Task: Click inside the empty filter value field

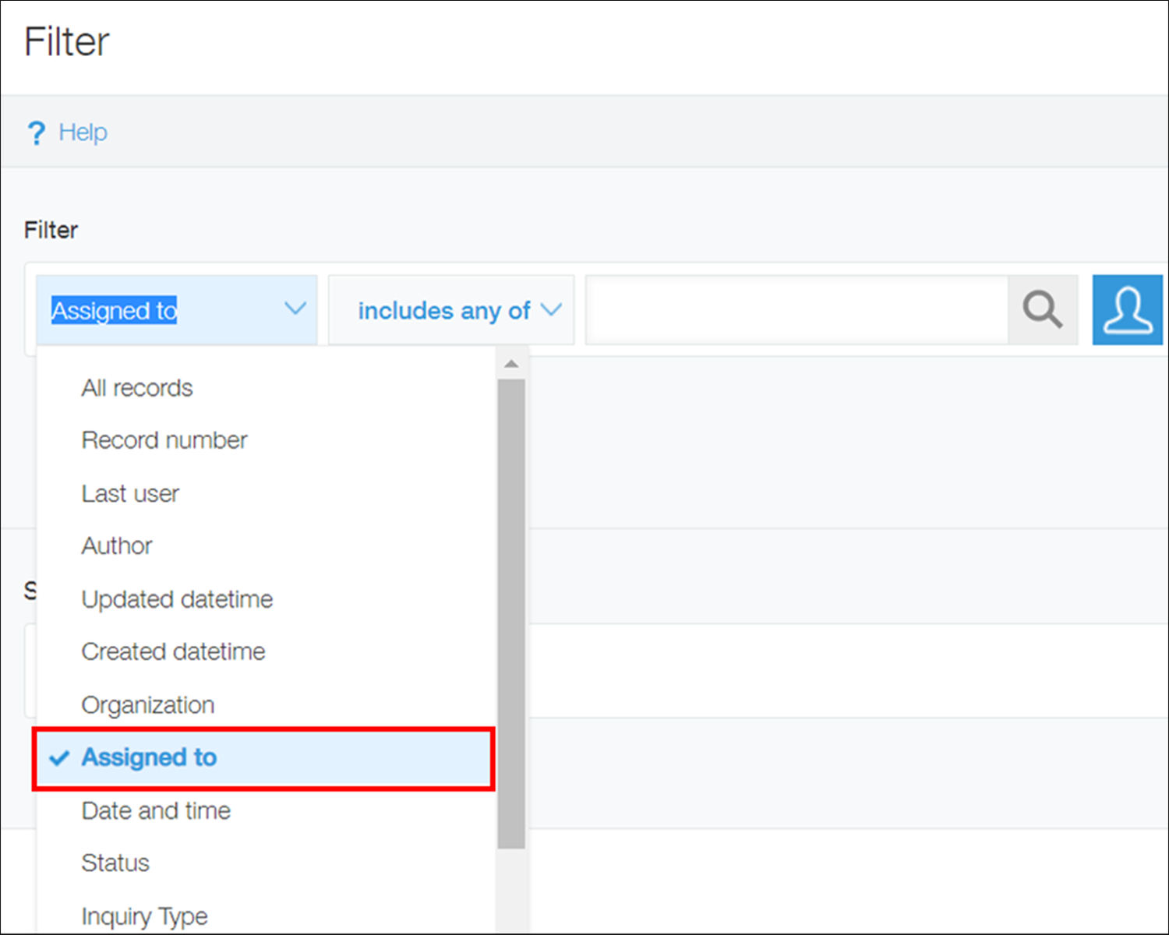Action: click(x=795, y=309)
